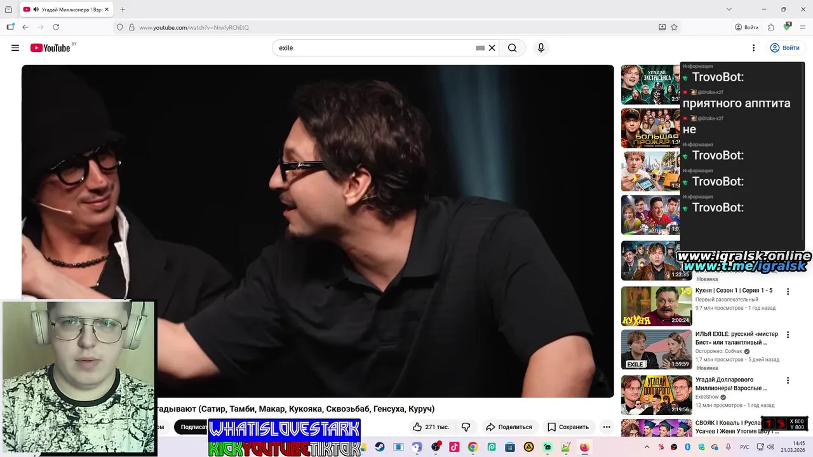The height and width of the screenshot is (457, 813).
Task: Open the "ExileShow" channel link
Action: (707, 397)
